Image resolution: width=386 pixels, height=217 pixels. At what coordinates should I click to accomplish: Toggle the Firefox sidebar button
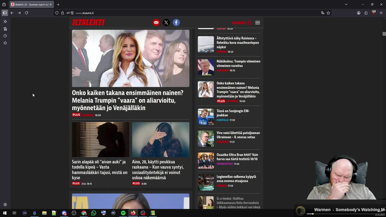(5, 13)
